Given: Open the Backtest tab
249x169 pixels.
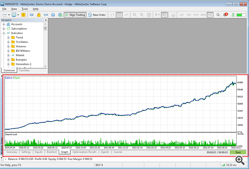Looking at the screenshot, I should (x=52, y=152).
